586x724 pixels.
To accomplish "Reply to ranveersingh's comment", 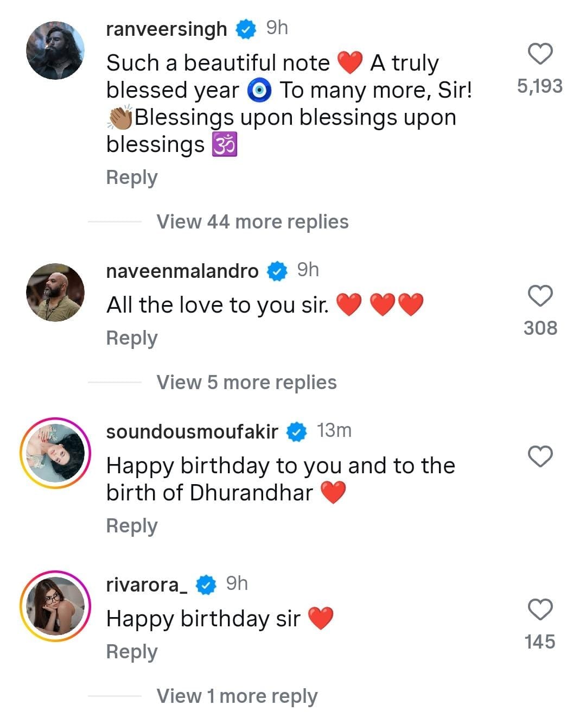I will coord(132,178).
